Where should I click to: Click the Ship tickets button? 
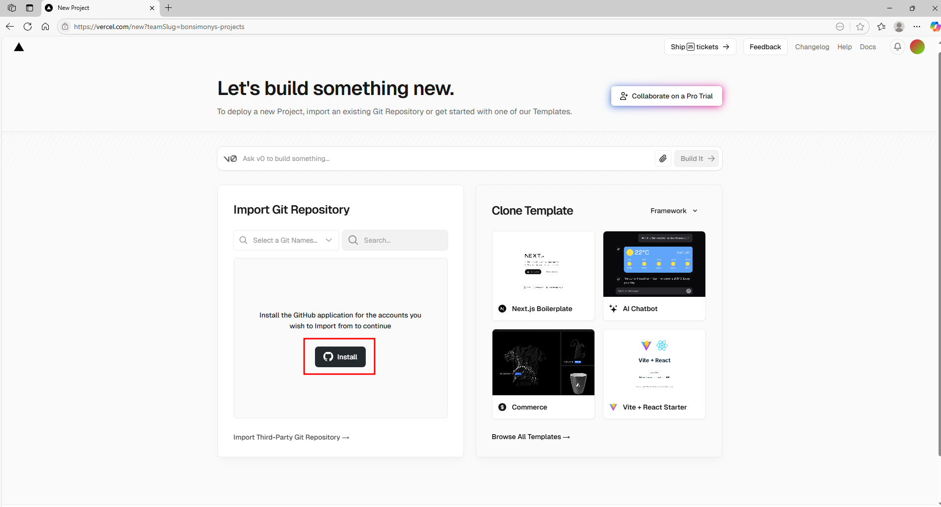(700, 47)
